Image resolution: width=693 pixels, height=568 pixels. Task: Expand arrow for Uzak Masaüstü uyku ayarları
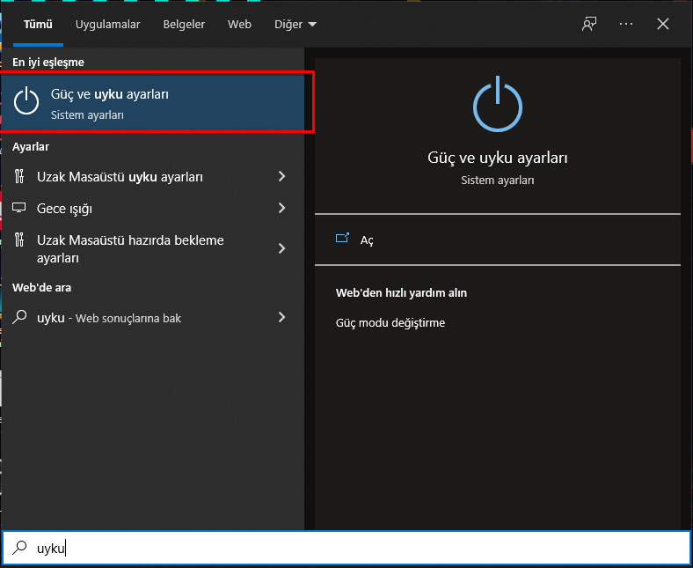tap(282, 177)
